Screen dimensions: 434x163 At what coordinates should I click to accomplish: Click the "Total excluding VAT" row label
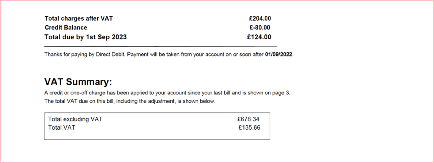[75, 119]
